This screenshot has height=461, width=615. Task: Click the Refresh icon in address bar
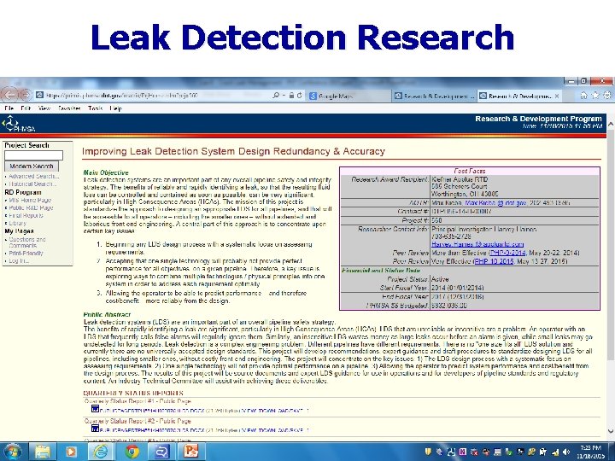click(299, 96)
